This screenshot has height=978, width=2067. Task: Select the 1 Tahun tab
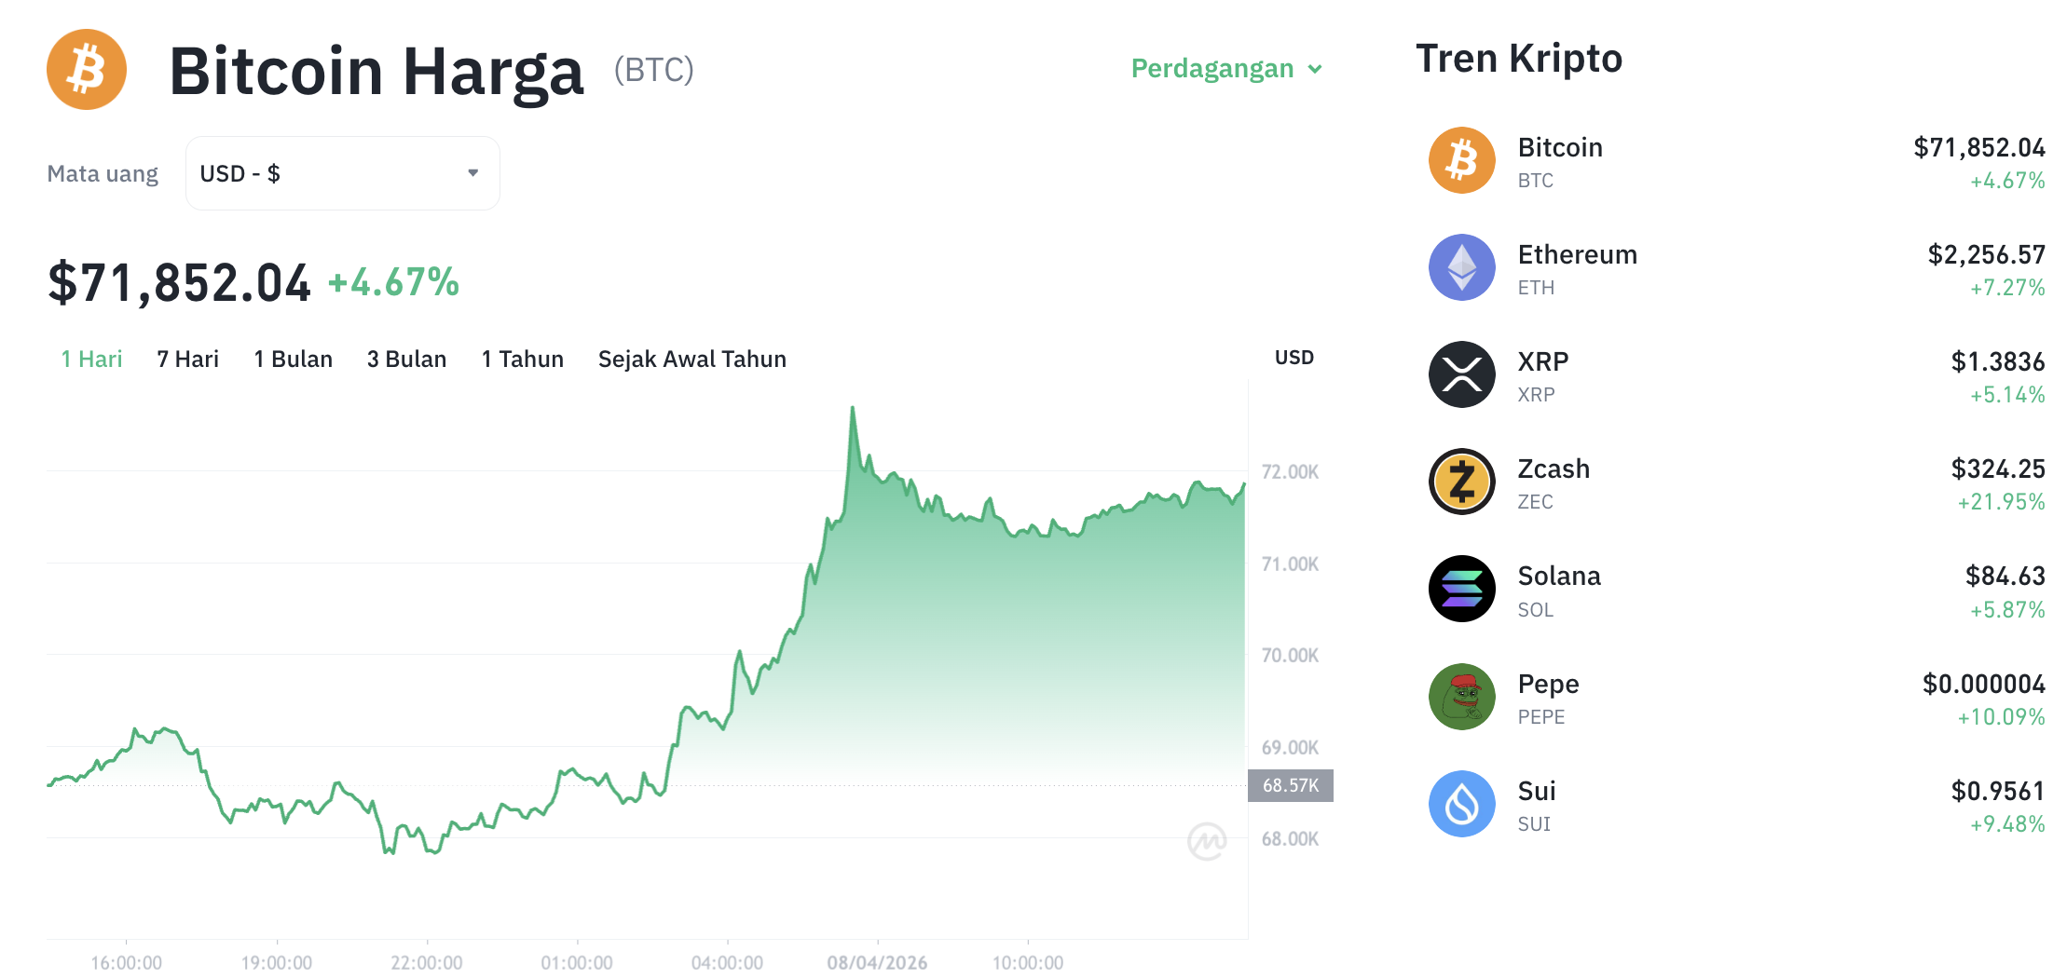pyautogui.click(x=522, y=359)
